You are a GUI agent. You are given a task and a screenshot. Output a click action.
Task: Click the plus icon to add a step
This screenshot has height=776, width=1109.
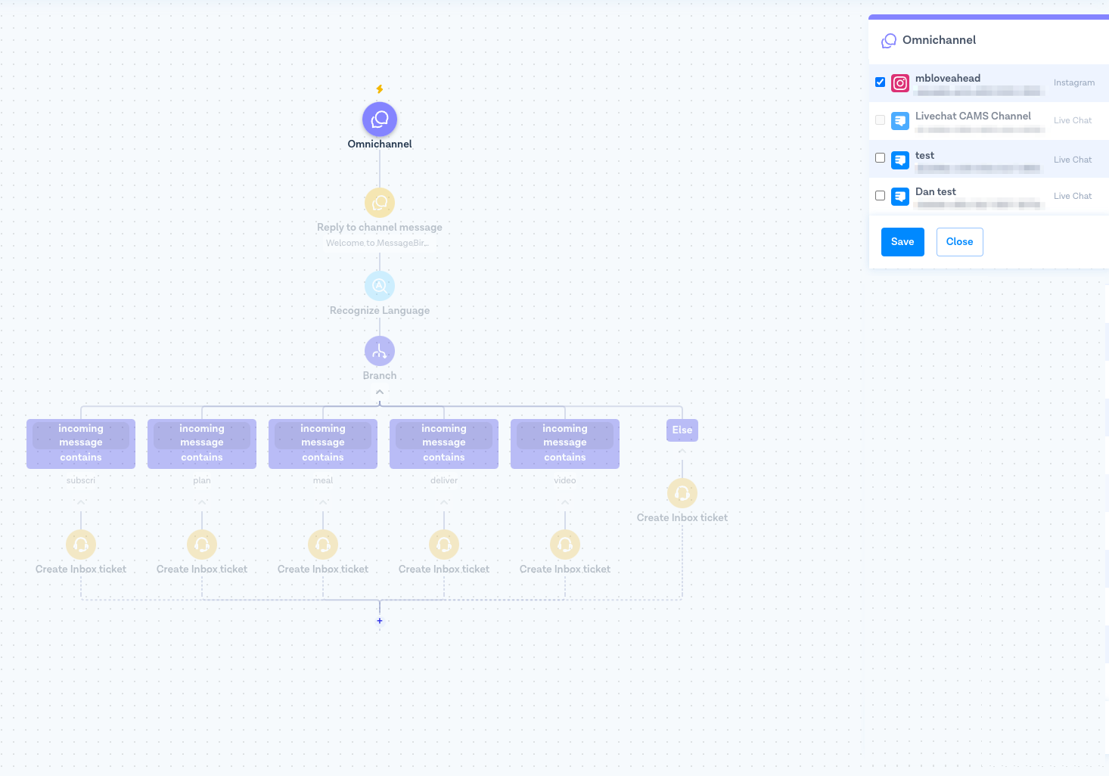pos(380,621)
